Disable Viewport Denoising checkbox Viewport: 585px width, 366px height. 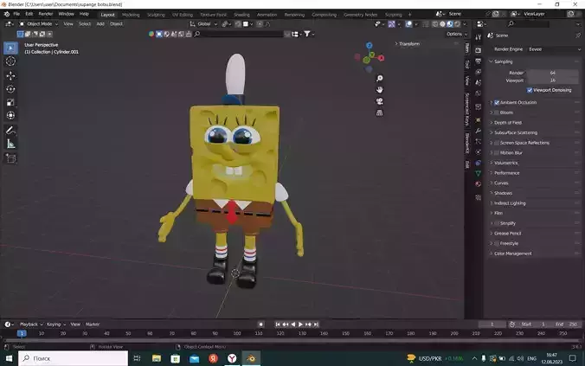pos(530,90)
